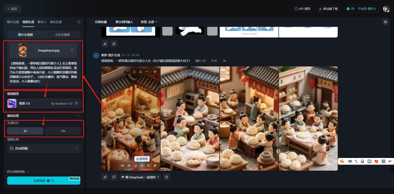Toggle the 聚合相同输入 checkbox
Image resolution: width=394 pixels, height=194 pixels.
(x=112, y=22)
